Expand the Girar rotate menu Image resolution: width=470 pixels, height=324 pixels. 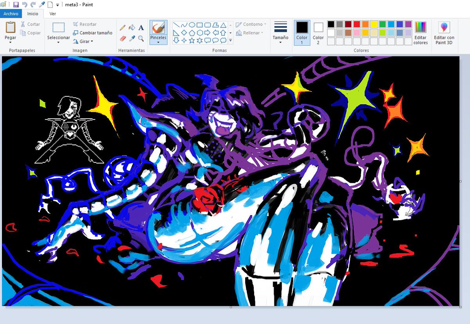click(x=92, y=42)
